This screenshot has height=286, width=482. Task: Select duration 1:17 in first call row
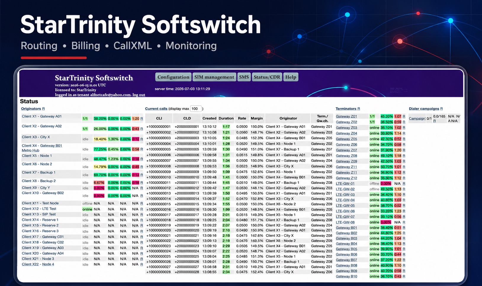(x=226, y=127)
